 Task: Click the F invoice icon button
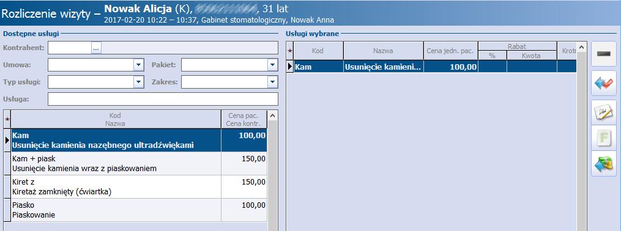[604, 138]
